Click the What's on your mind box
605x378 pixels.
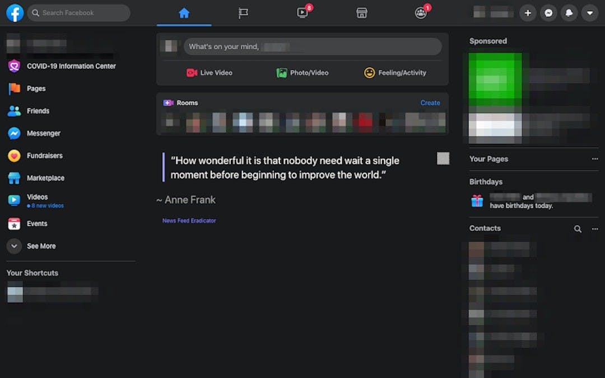click(x=313, y=46)
